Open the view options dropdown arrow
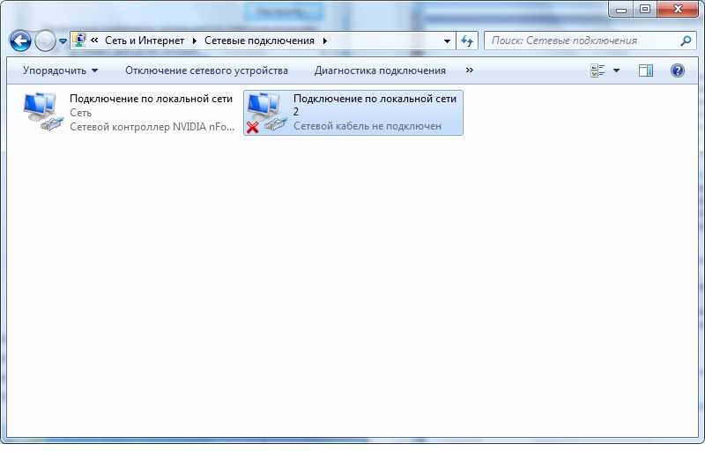This screenshot has width=705, height=459. pos(616,70)
